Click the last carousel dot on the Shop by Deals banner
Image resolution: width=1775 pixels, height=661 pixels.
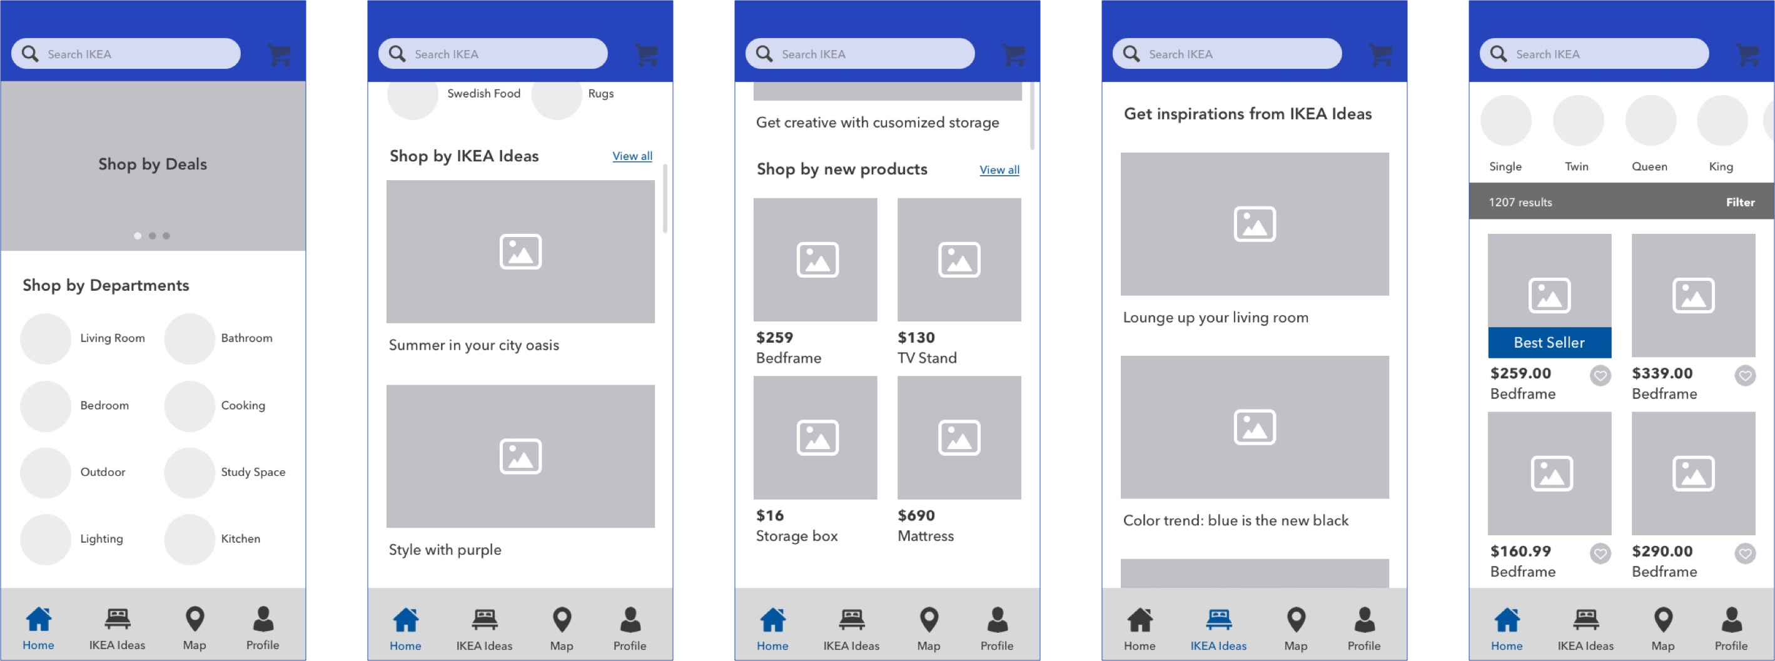point(166,236)
